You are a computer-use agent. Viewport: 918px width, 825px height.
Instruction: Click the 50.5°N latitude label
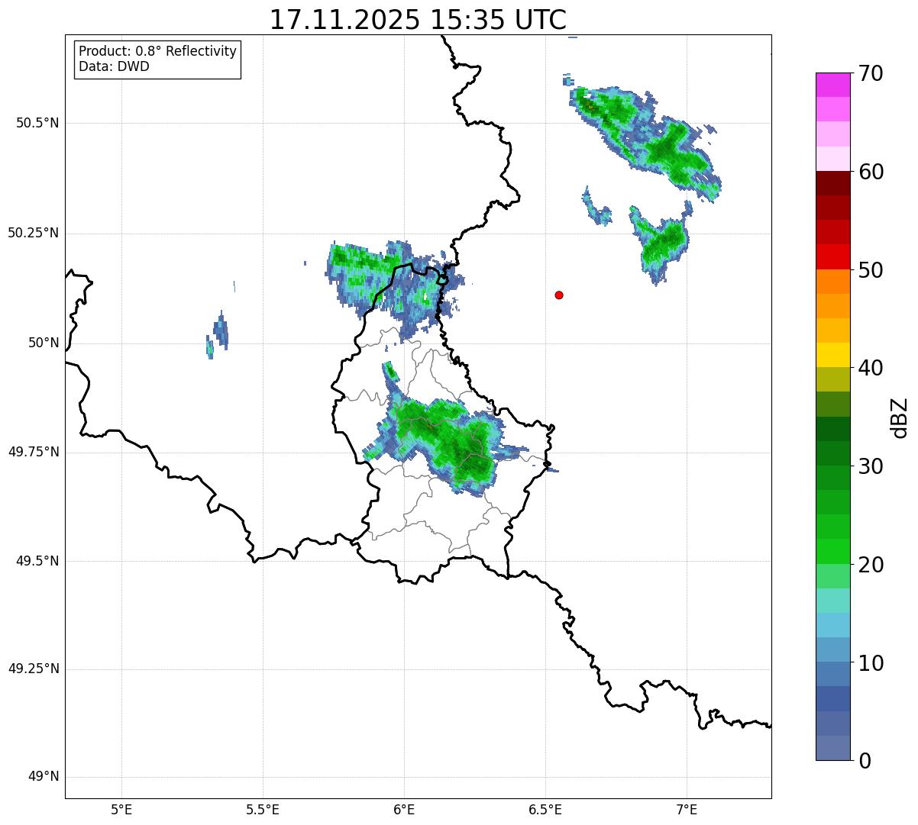(x=37, y=123)
